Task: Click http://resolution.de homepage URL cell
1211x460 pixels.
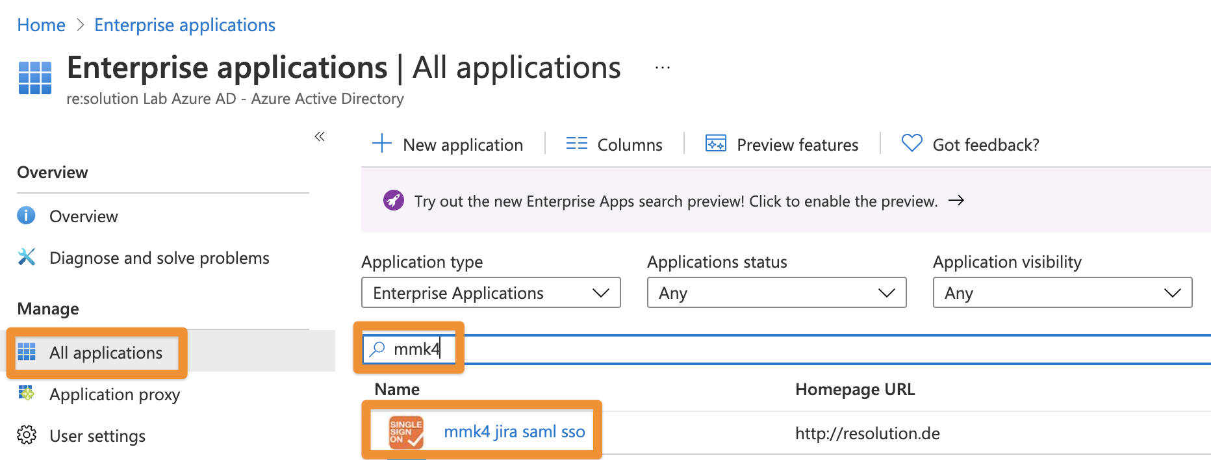Action: [x=867, y=433]
